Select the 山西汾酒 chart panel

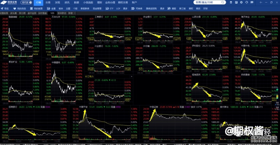tap(207, 30)
